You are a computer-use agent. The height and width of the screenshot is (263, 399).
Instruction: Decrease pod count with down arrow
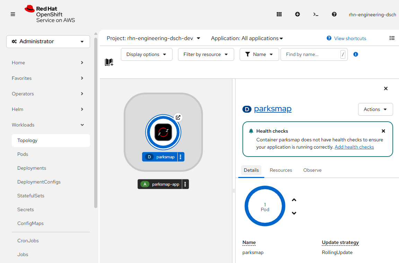coord(294,213)
